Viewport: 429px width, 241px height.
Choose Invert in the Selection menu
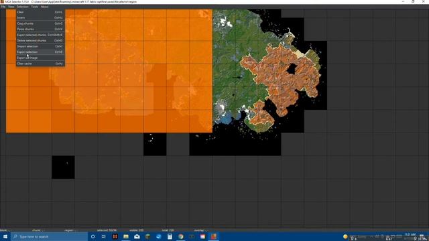[x=40, y=18]
